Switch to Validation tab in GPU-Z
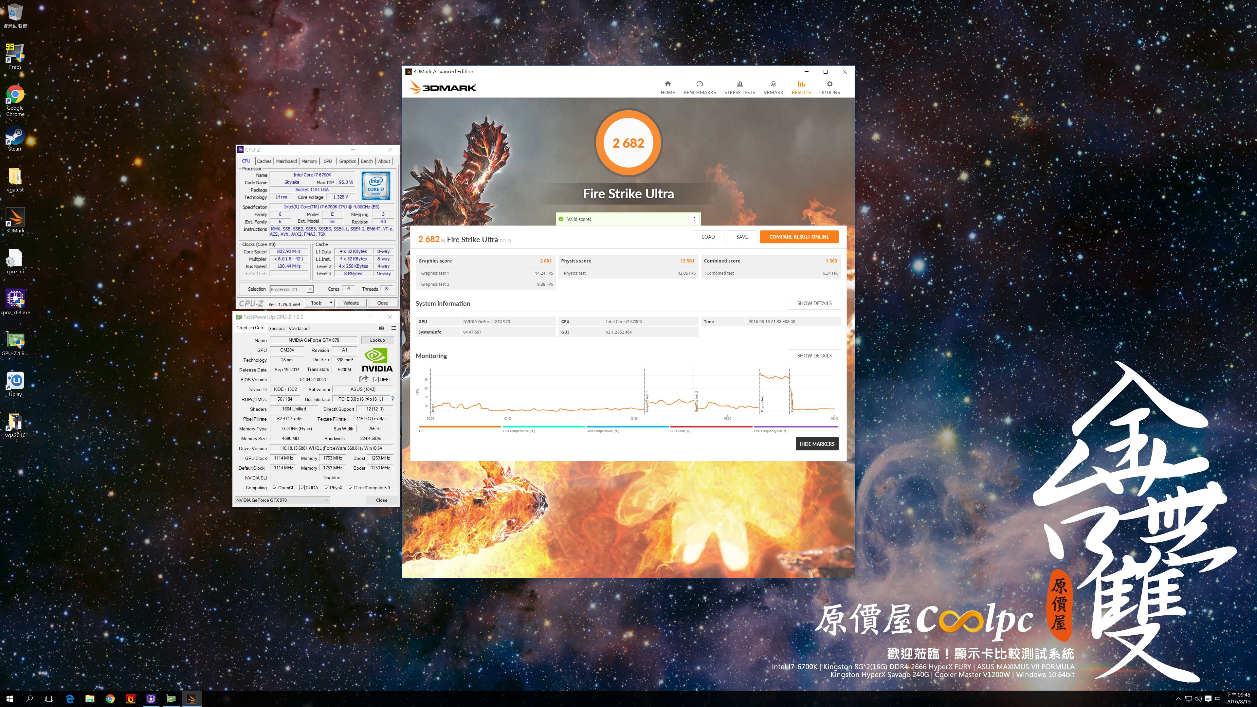Image resolution: width=1257 pixels, height=707 pixels. 298,328
